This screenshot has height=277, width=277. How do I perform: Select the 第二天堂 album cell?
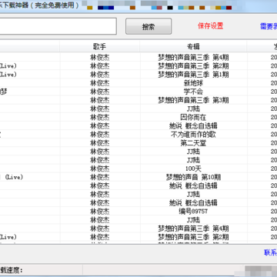(193, 143)
